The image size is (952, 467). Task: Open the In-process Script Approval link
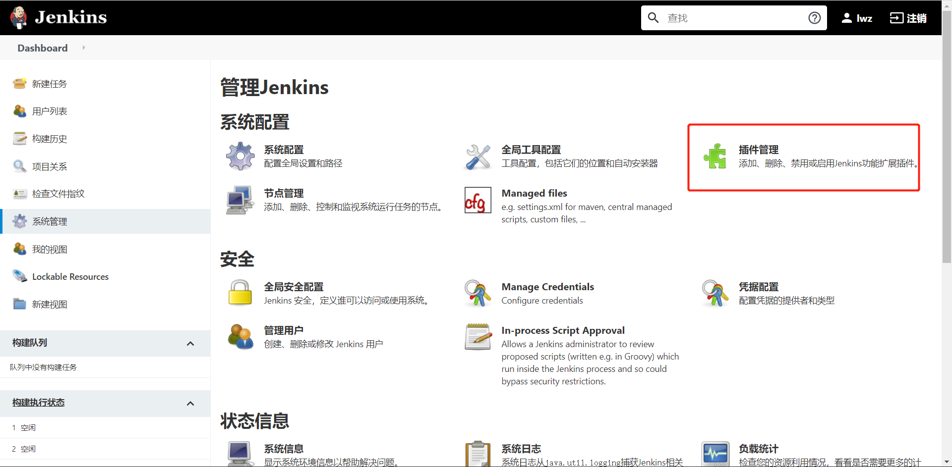pos(563,330)
